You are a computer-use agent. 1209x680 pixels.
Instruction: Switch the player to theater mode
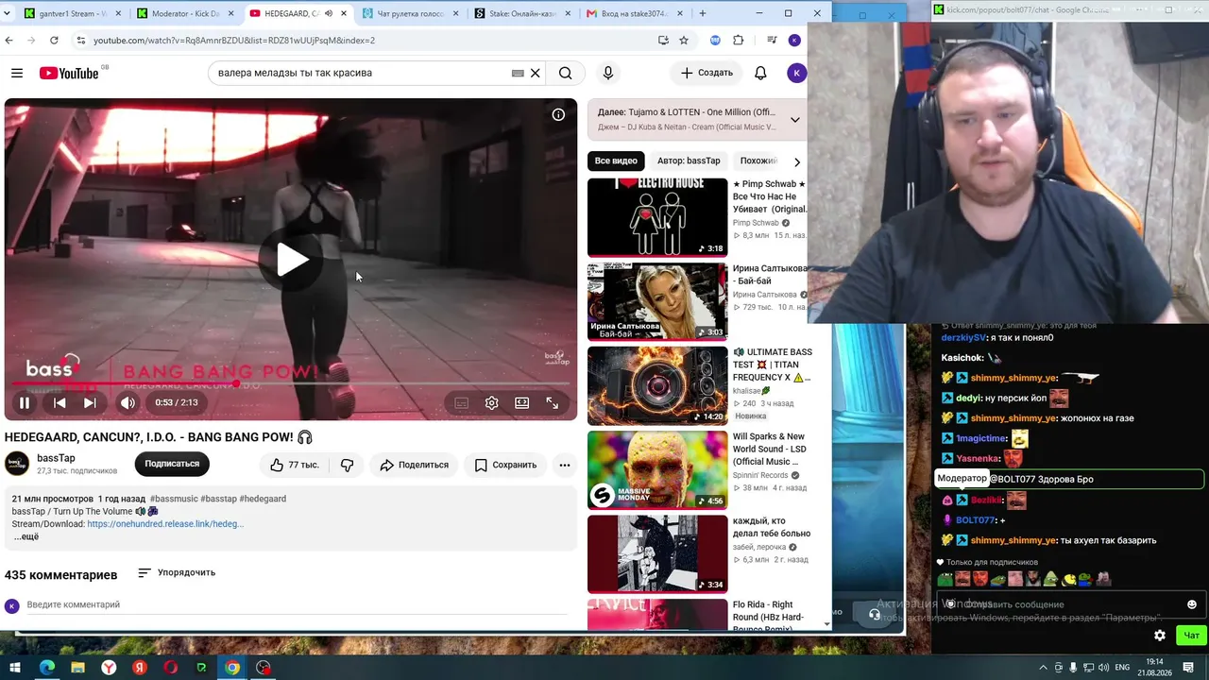tap(521, 402)
